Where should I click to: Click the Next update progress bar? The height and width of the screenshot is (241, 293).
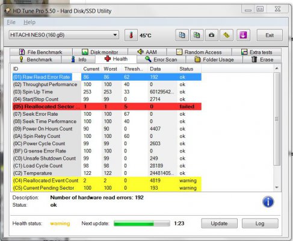point(142,224)
